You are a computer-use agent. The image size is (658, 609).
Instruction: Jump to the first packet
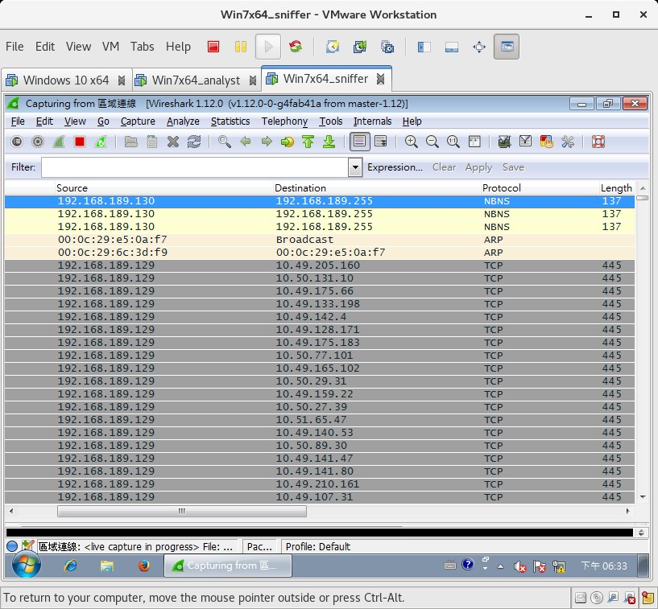click(x=308, y=142)
